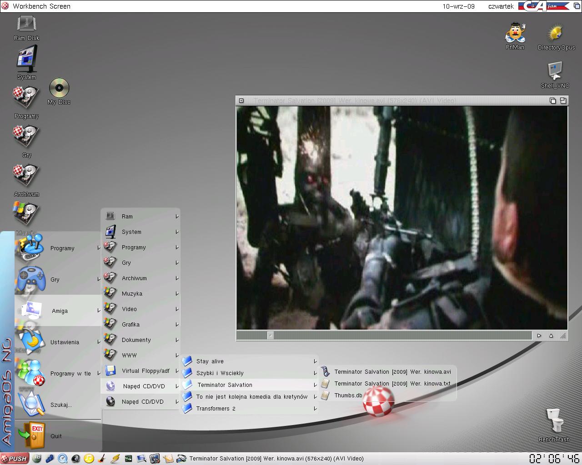Play Terminator Salvation Wer. kinowa.avi file
582x465 pixels.
click(x=387, y=372)
